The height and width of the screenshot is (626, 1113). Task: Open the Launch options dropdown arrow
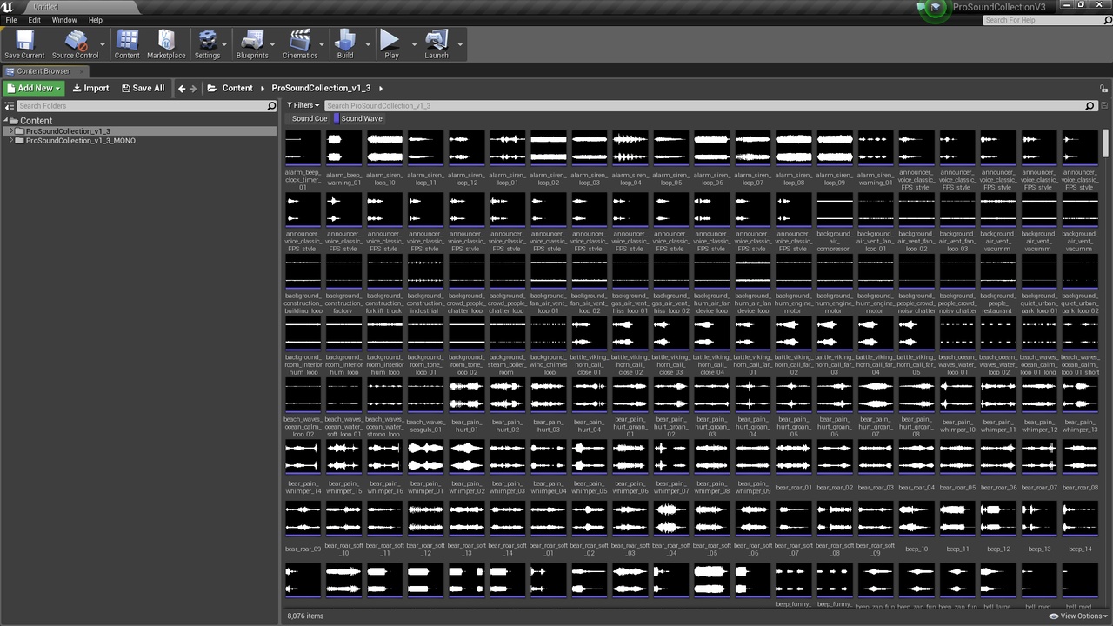pos(459,43)
